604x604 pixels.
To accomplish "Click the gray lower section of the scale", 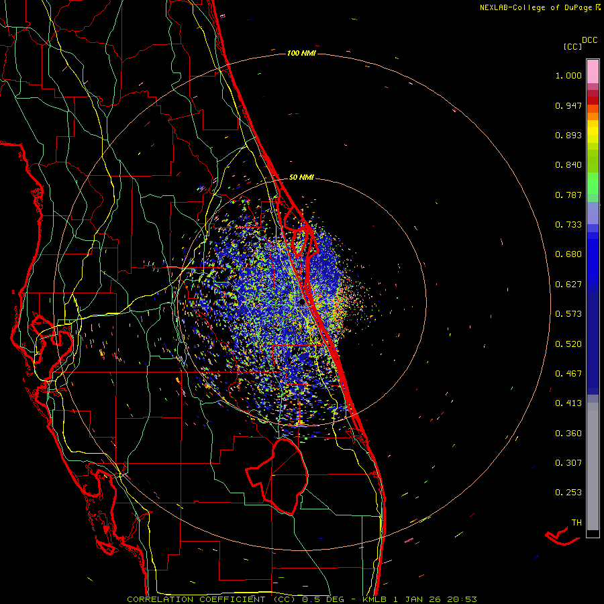I will 593,466.
